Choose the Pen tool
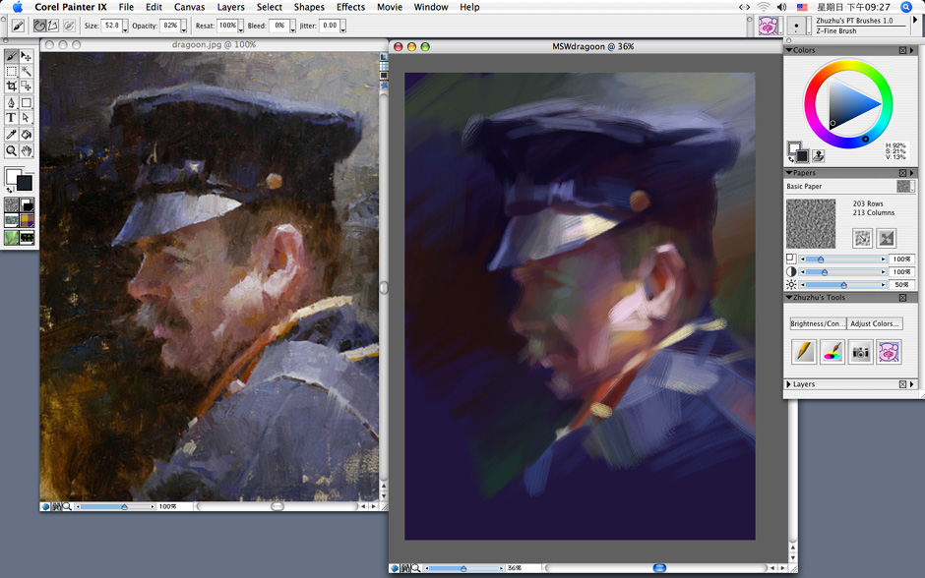Image resolution: width=925 pixels, height=578 pixels. click(11, 102)
